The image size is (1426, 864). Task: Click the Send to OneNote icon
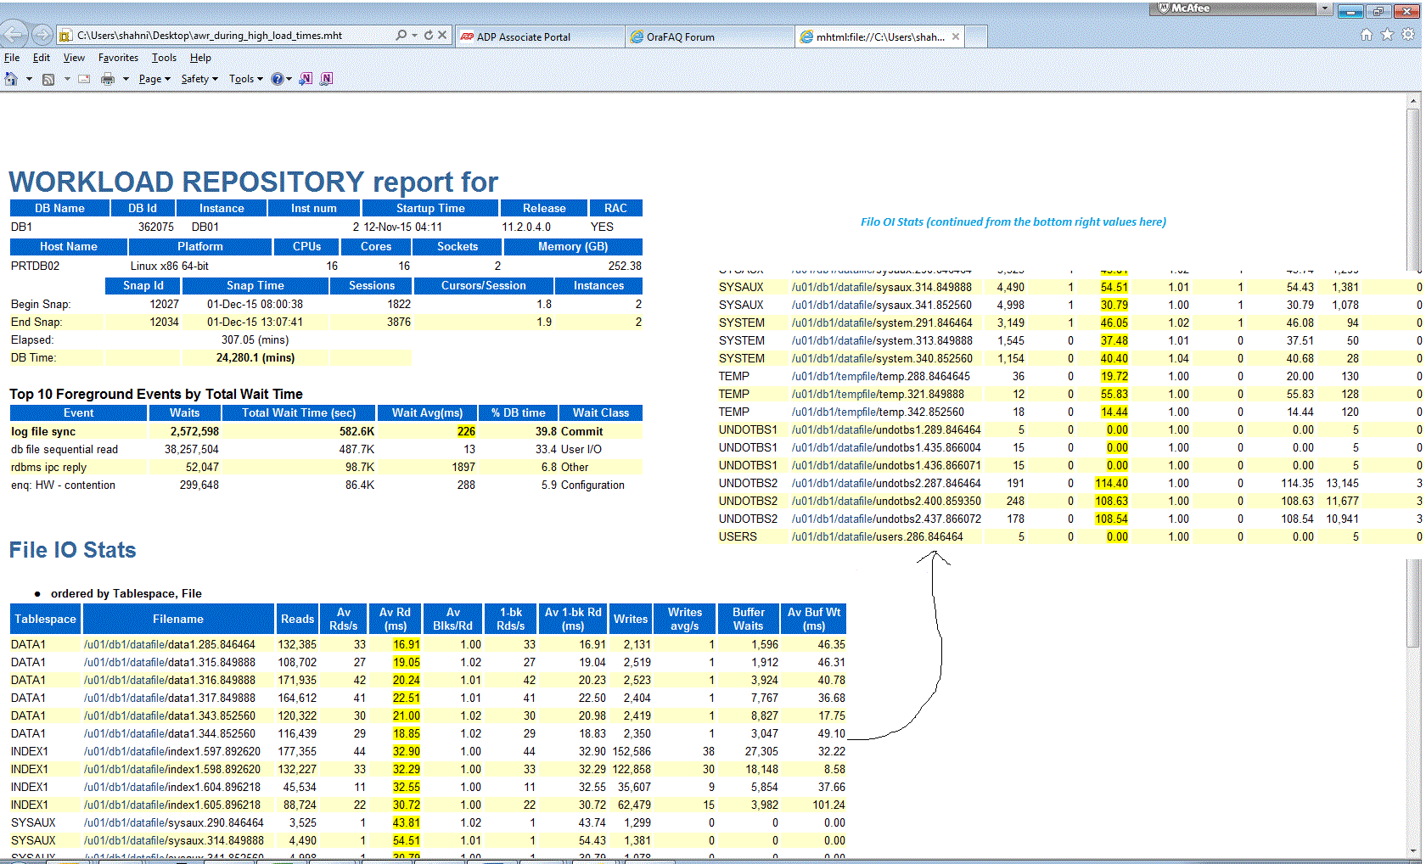tap(306, 79)
